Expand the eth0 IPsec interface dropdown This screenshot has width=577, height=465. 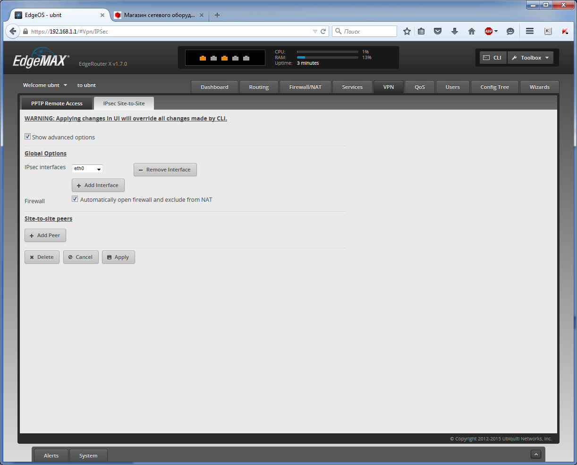[x=87, y=169]
